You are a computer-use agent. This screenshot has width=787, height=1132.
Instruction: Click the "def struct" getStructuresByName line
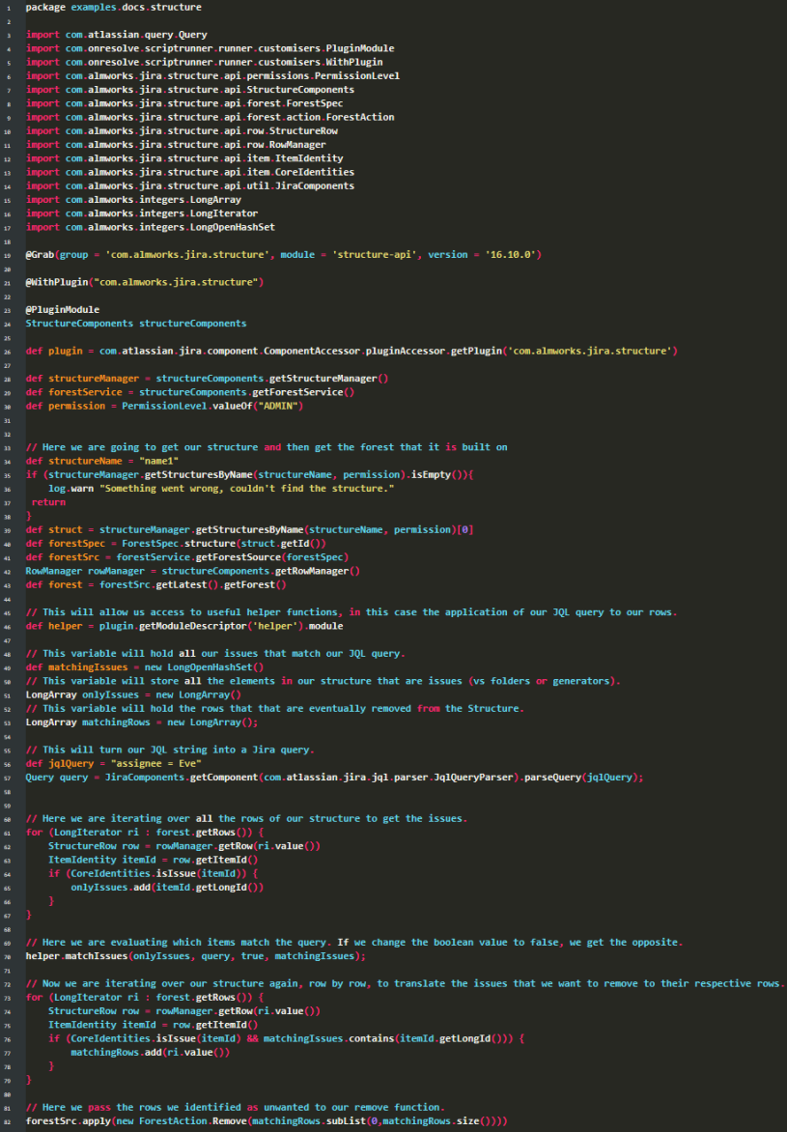tap(250, 529)
